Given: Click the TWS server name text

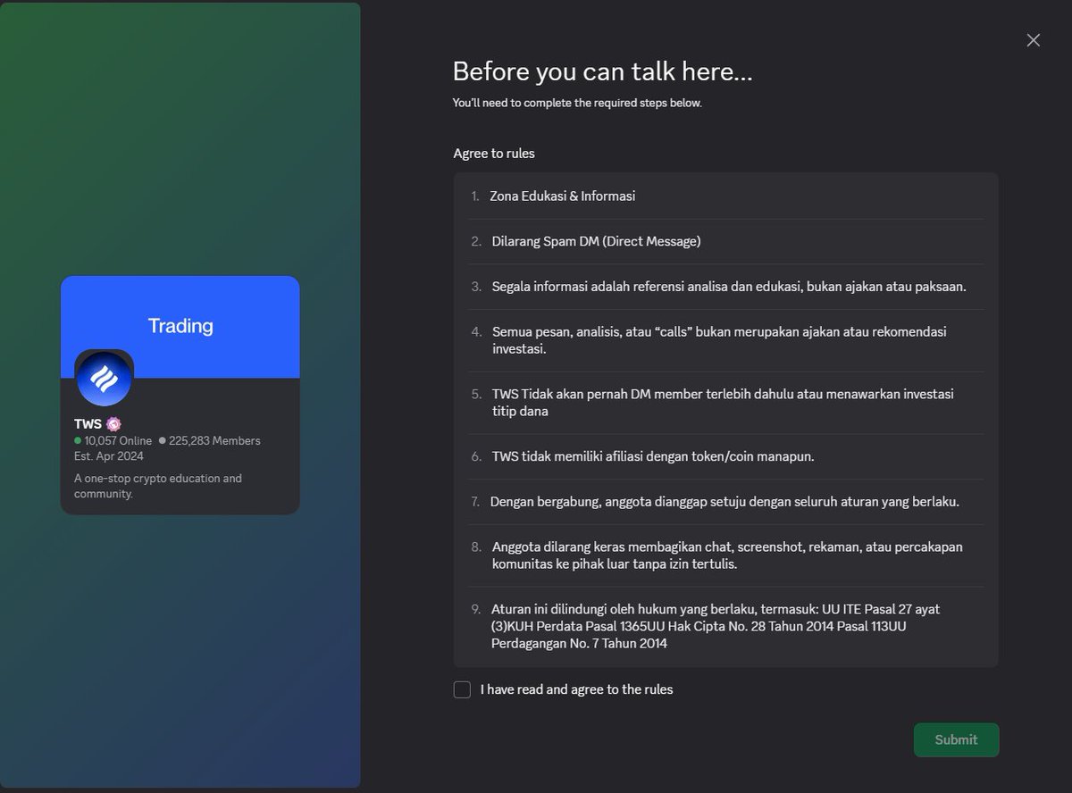Looking at the screenshot, I should pyautogui.click(x=88, y=424).
